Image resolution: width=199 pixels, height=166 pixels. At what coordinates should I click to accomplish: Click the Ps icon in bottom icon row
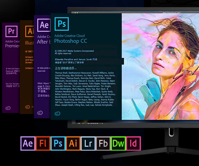click(58, 143)
